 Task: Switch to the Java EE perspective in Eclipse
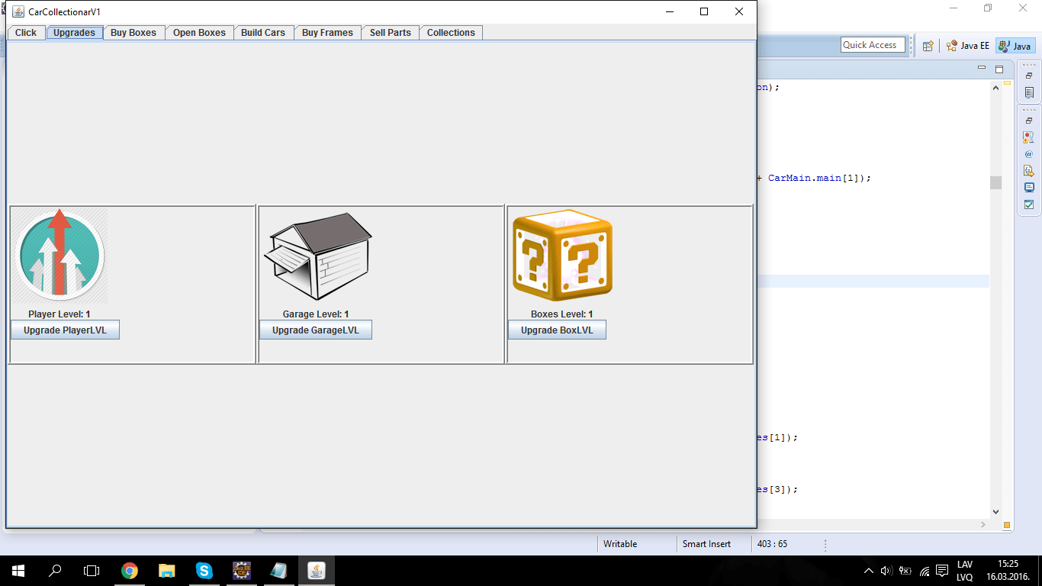pyautogui.click(x=967, y=45)
